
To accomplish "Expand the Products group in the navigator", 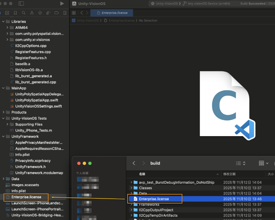I will click(x=3, y=112).
